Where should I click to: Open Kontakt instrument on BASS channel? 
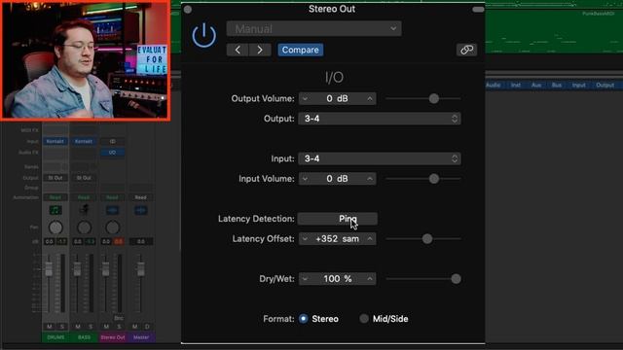[x=84, y=141]
